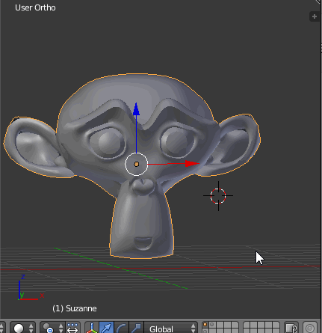Viewport: 322px width, 333px height.
Task: Open the Global transform orientation dropdown
Action: coord(171,328)
